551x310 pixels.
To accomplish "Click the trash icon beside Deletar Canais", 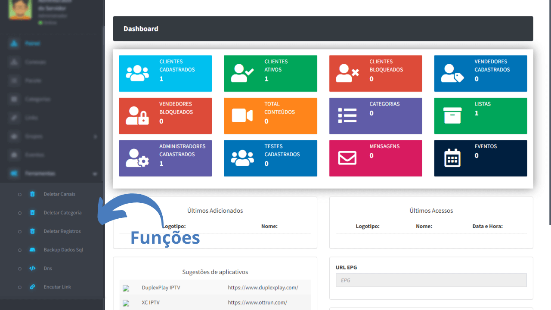I will pos(32,194).
